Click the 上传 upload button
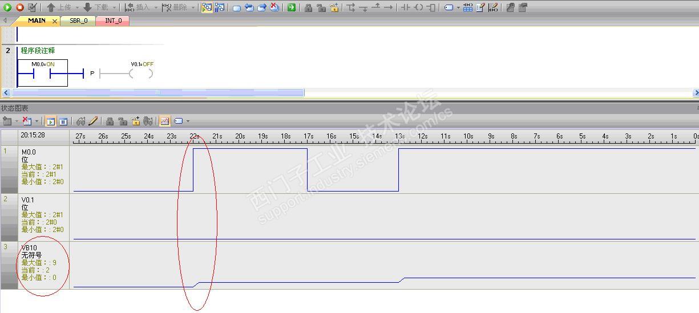The height and width of the screenshot is (313, 699). [x=58, y=7]
